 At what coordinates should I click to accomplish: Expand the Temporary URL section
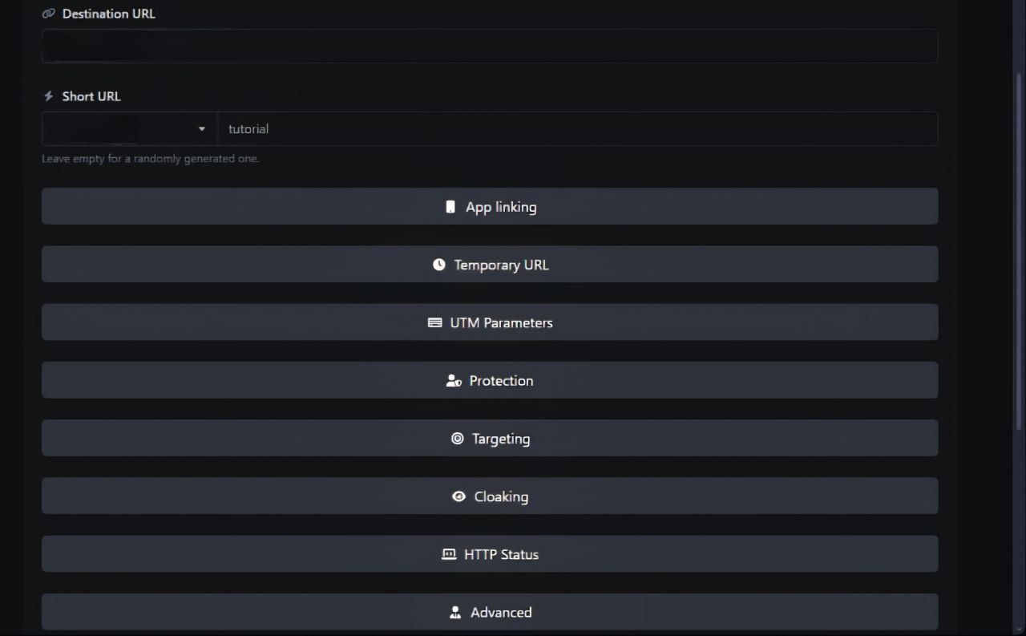pos(490,264)
